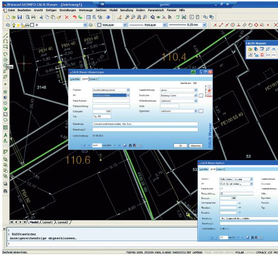
Task: Select the Text 'A' tool in the left toolbar
Action: tap(5, 135)
